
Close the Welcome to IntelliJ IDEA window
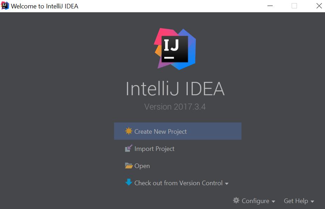click(319, 6)
